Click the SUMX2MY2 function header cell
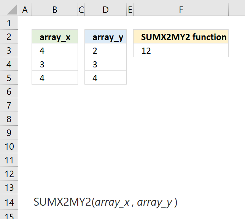 pyautogui.click(x=181, y=37)
